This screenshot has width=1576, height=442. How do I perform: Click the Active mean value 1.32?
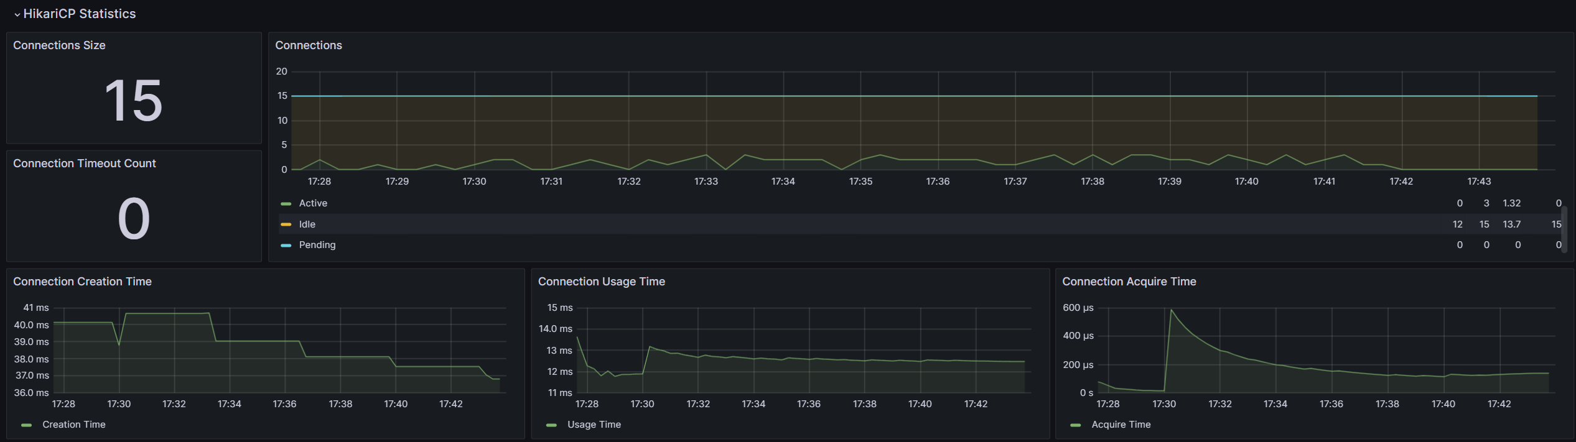point(1512,203)
